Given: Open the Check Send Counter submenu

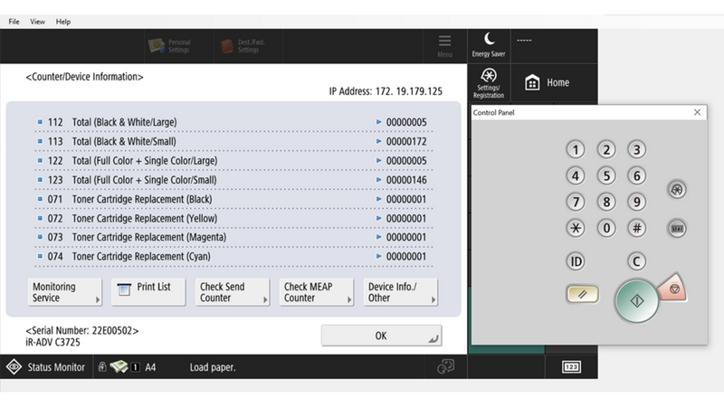Looking at the screenshot, I should (233, 292).
